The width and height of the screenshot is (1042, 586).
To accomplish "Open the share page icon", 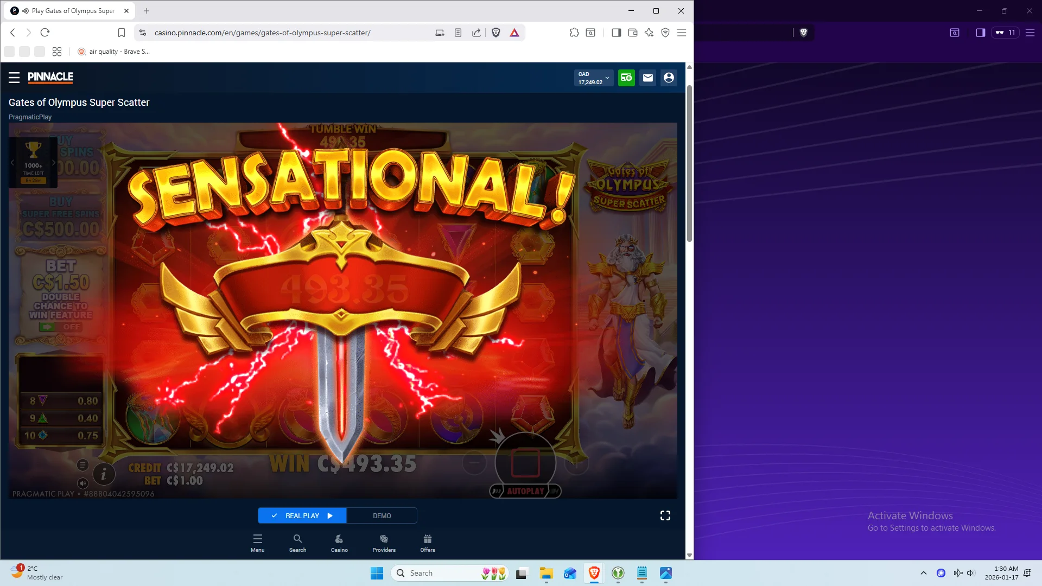I will pos(476,33).
